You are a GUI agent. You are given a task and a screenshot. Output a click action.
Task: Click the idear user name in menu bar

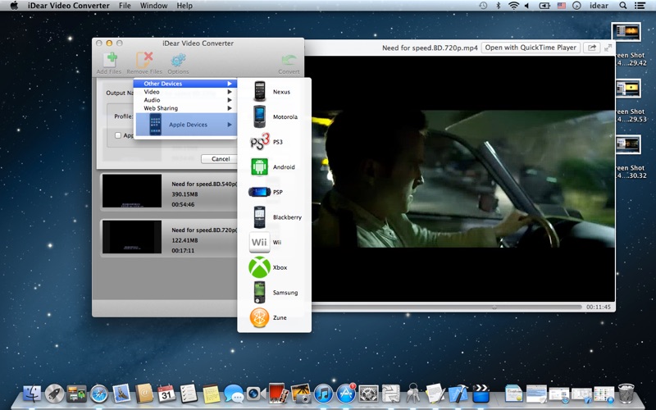tap(599, 6)
